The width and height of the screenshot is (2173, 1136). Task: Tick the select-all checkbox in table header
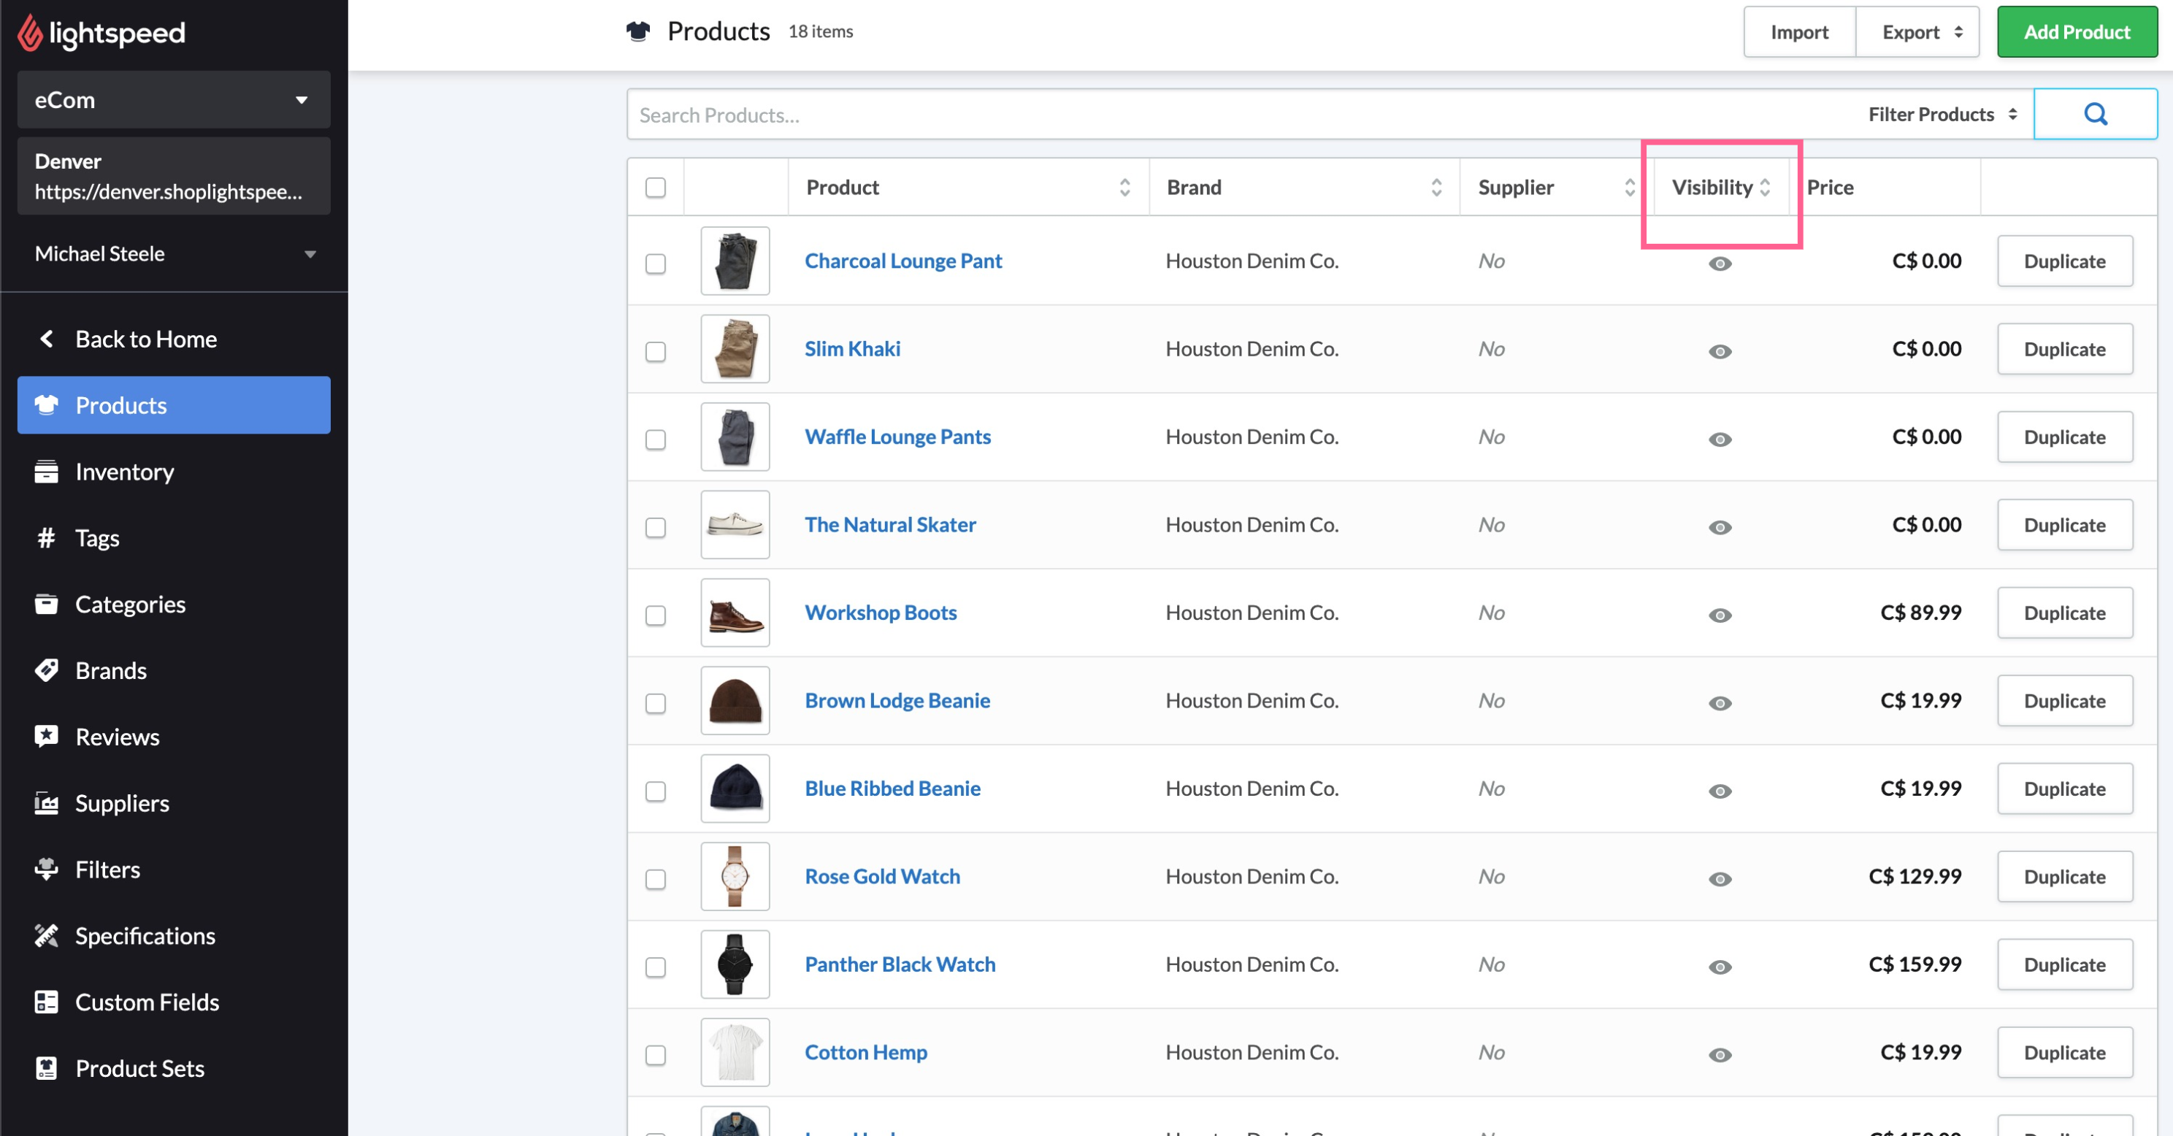656,187
